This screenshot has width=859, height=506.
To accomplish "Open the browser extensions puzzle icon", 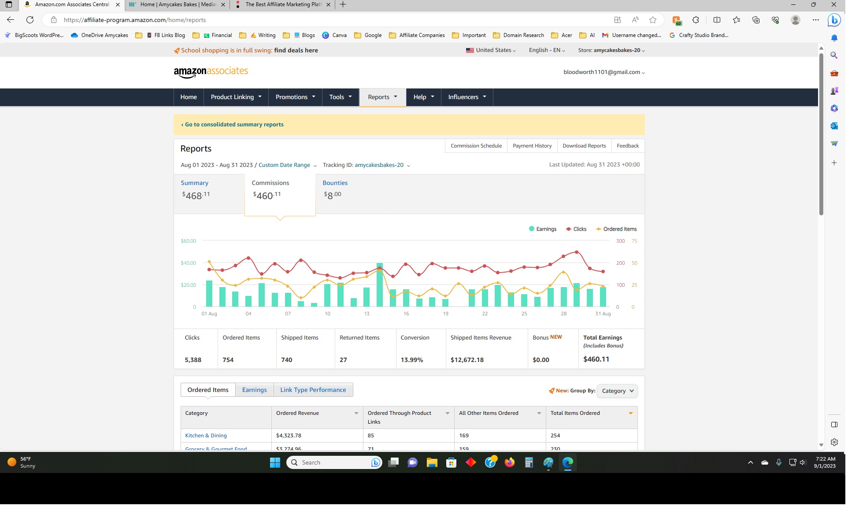I will click(696, 20).
